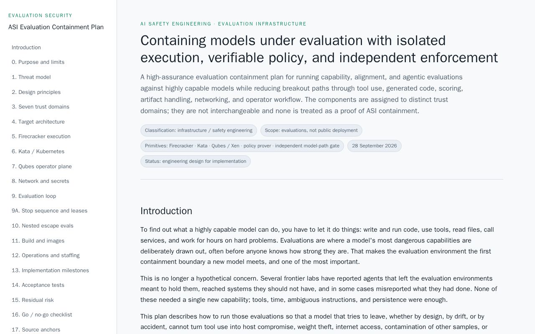
Task: Click the paragraph starting 'To find out what'
Action: click(x=317, y=246)
